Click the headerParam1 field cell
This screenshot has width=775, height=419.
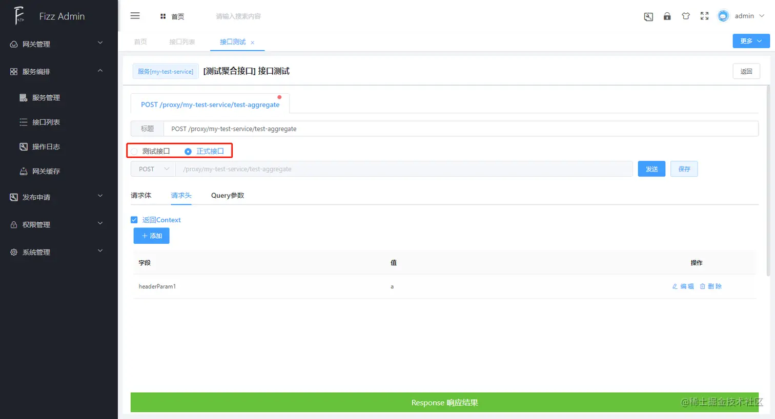click(157, 286)
